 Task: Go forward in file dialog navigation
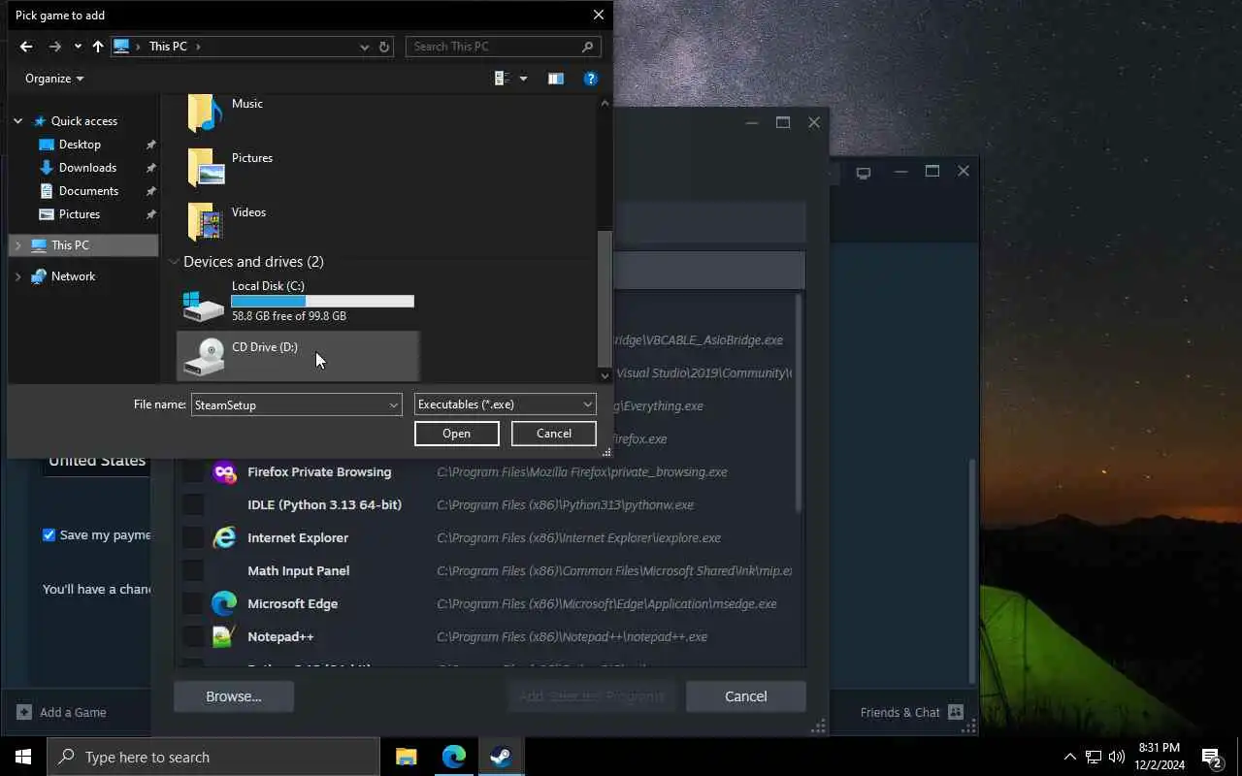55,47
